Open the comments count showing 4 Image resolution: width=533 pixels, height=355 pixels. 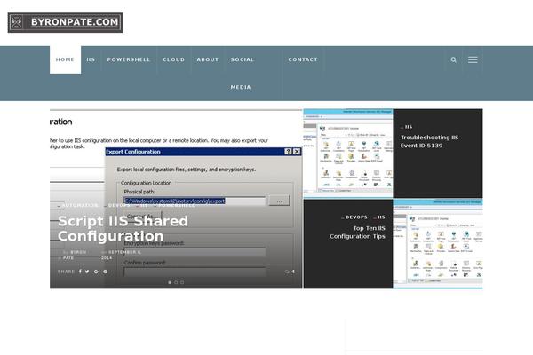tap(290, 272)
